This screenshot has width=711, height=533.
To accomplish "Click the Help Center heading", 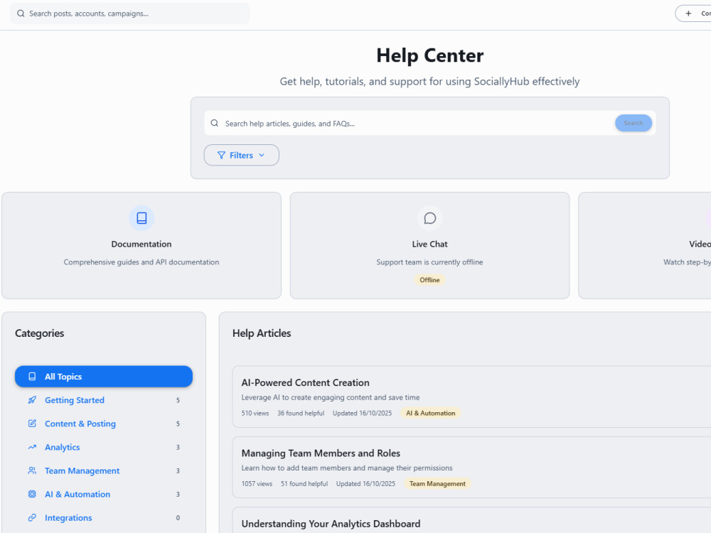I will pyautogui.click(x=430, y=55).
